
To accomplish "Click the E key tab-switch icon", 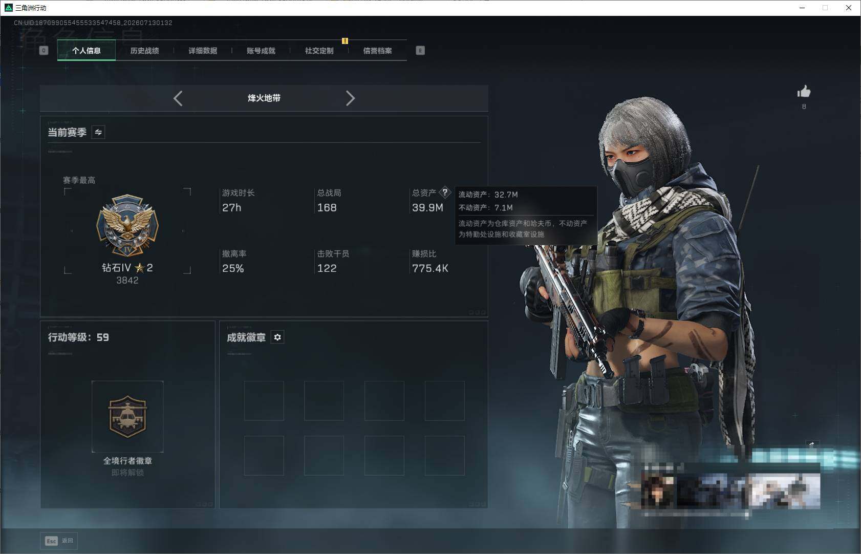I will [x=420, y=50].
